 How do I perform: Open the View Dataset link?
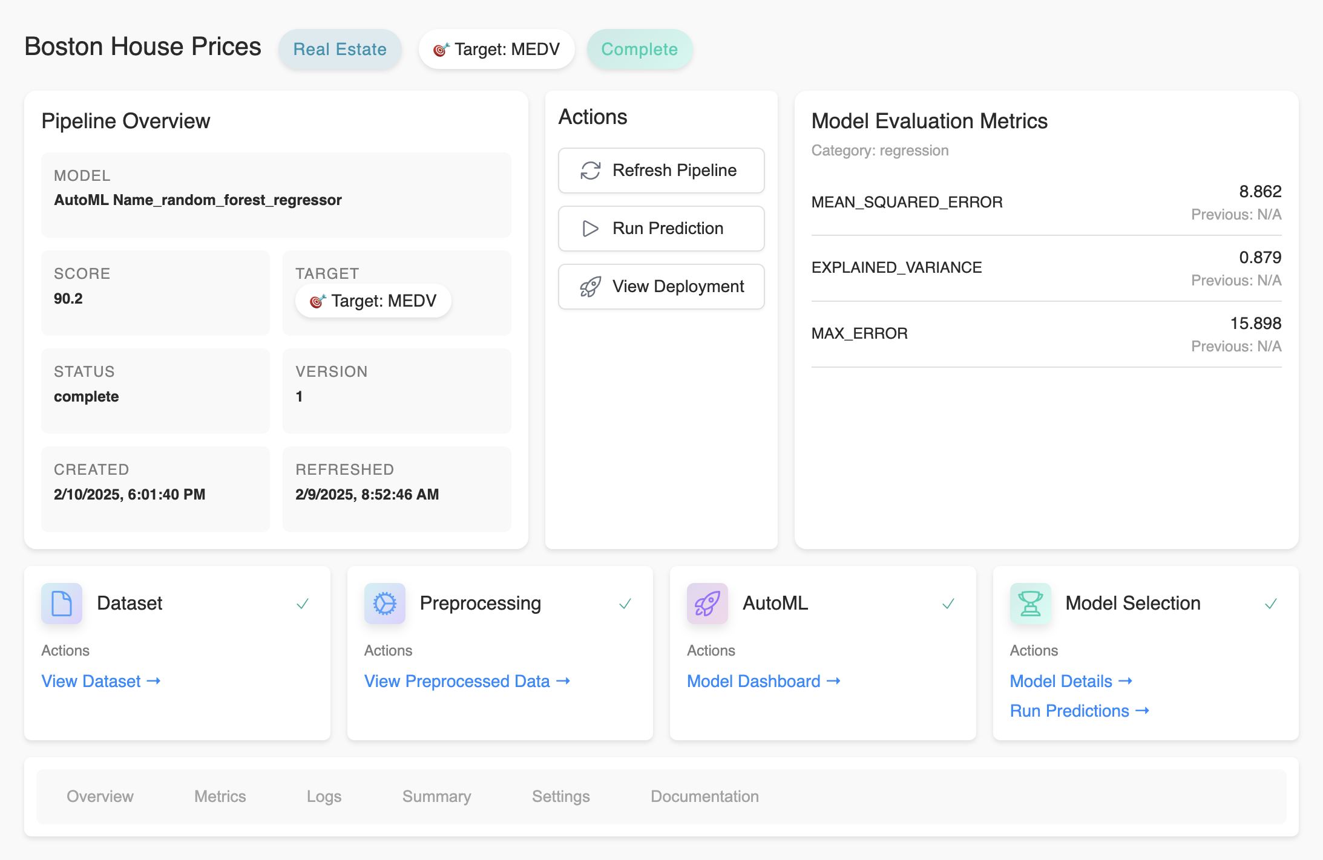(x=101, y=681)
